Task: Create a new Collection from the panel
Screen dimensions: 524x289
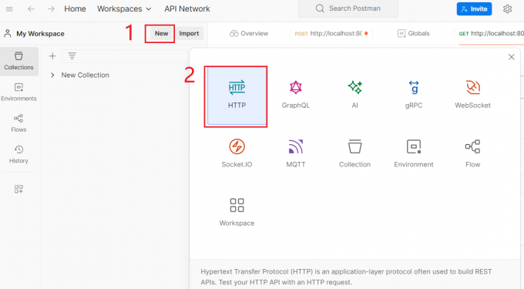Action: 354,153
